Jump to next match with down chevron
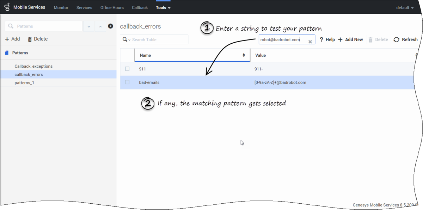This screenshot has height=210, width=423. pos(88,26)
